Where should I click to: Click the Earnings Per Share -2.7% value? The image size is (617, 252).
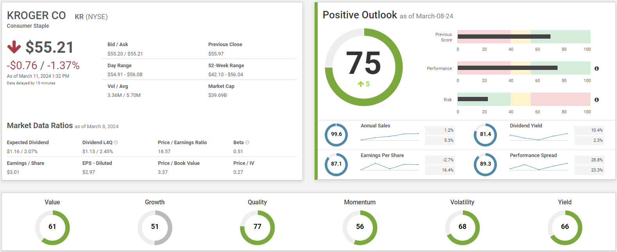[x=448, y=160]
